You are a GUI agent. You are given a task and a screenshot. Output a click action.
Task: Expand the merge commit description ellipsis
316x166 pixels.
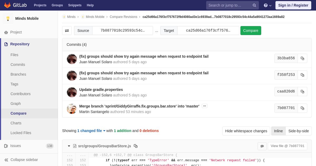[x=205, y=106]
